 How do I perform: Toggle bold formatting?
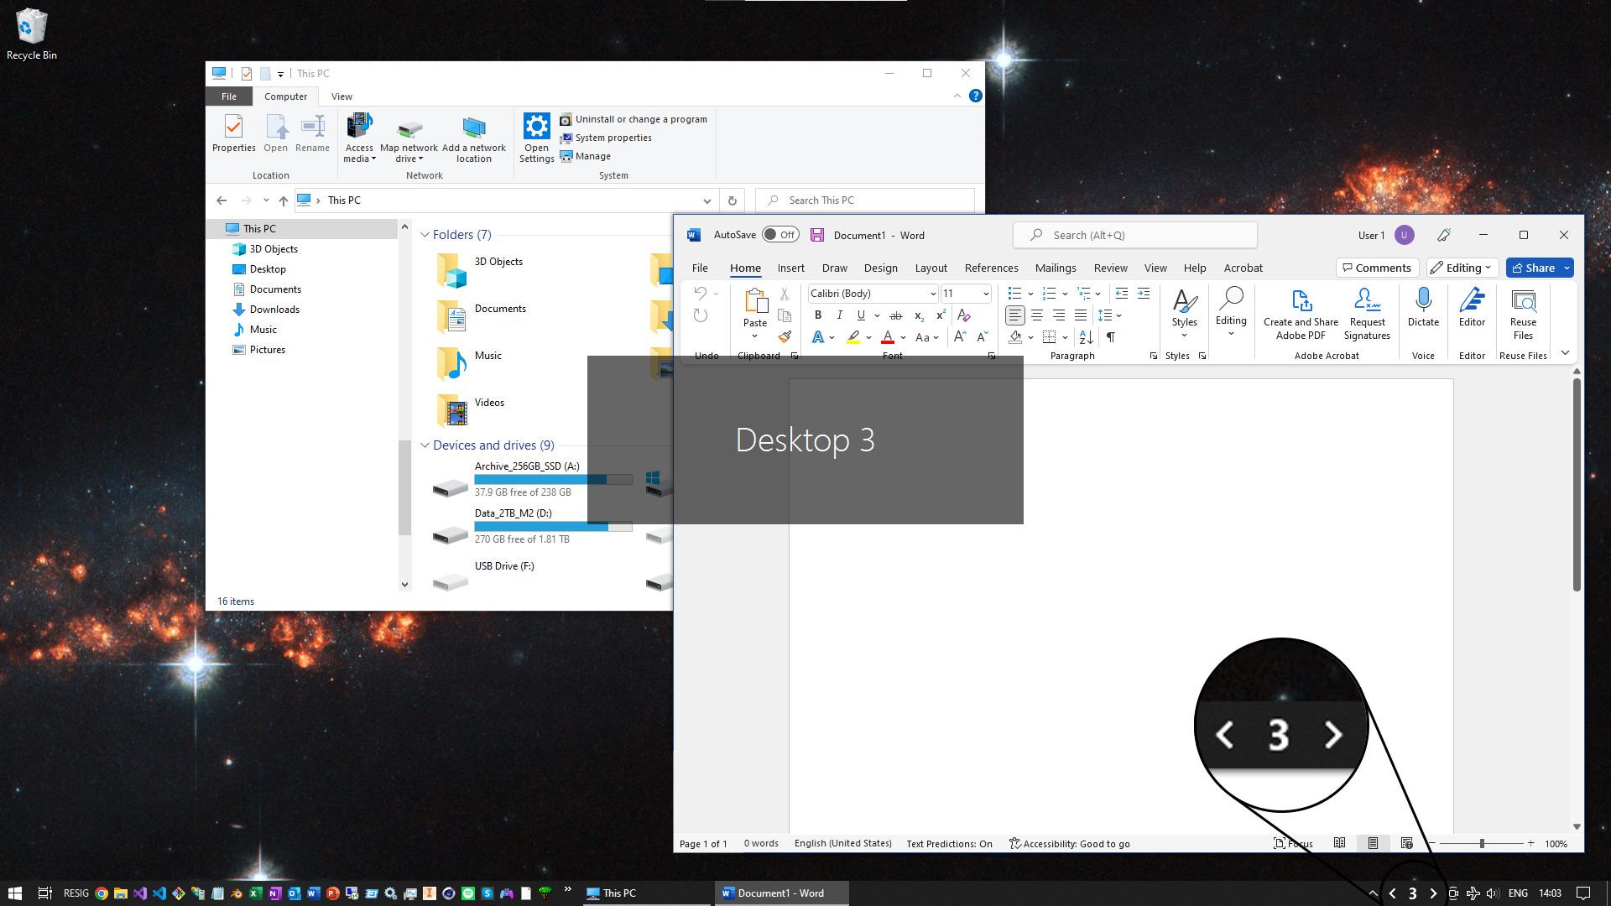(818, 315)
